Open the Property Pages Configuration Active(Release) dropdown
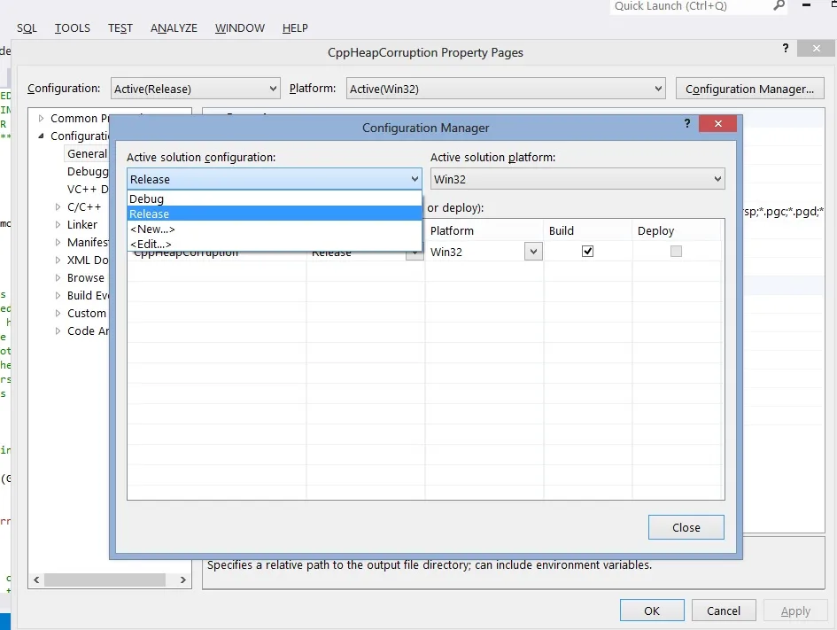Screen dimensions: 837x630 pos(196,89)
